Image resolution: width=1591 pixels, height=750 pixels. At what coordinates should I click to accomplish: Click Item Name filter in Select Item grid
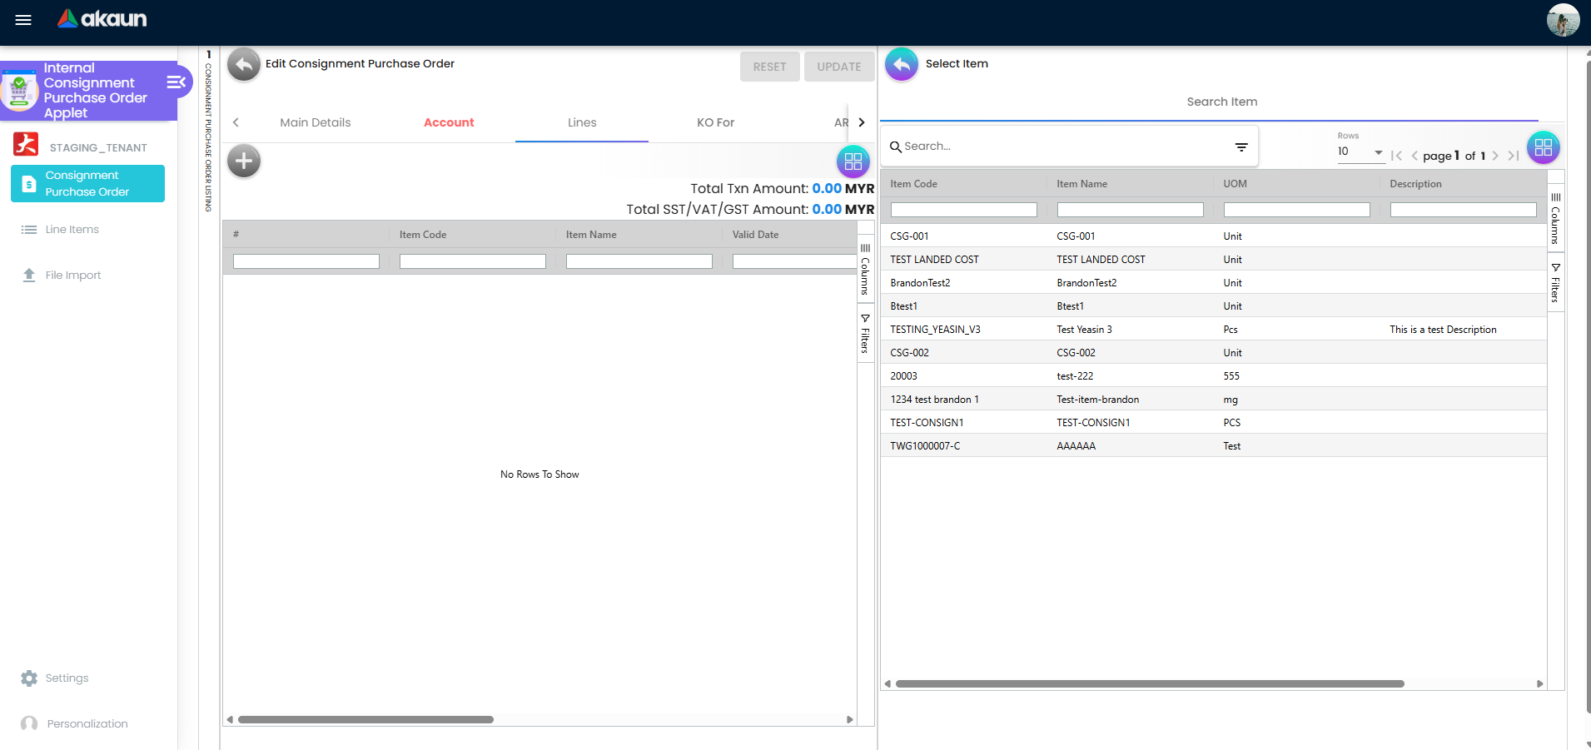point(1130,210)
